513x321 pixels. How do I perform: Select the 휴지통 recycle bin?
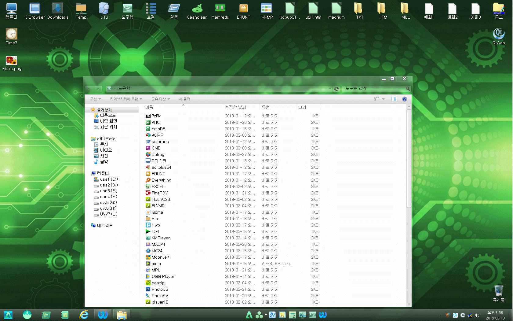click(x=498, y=293)
